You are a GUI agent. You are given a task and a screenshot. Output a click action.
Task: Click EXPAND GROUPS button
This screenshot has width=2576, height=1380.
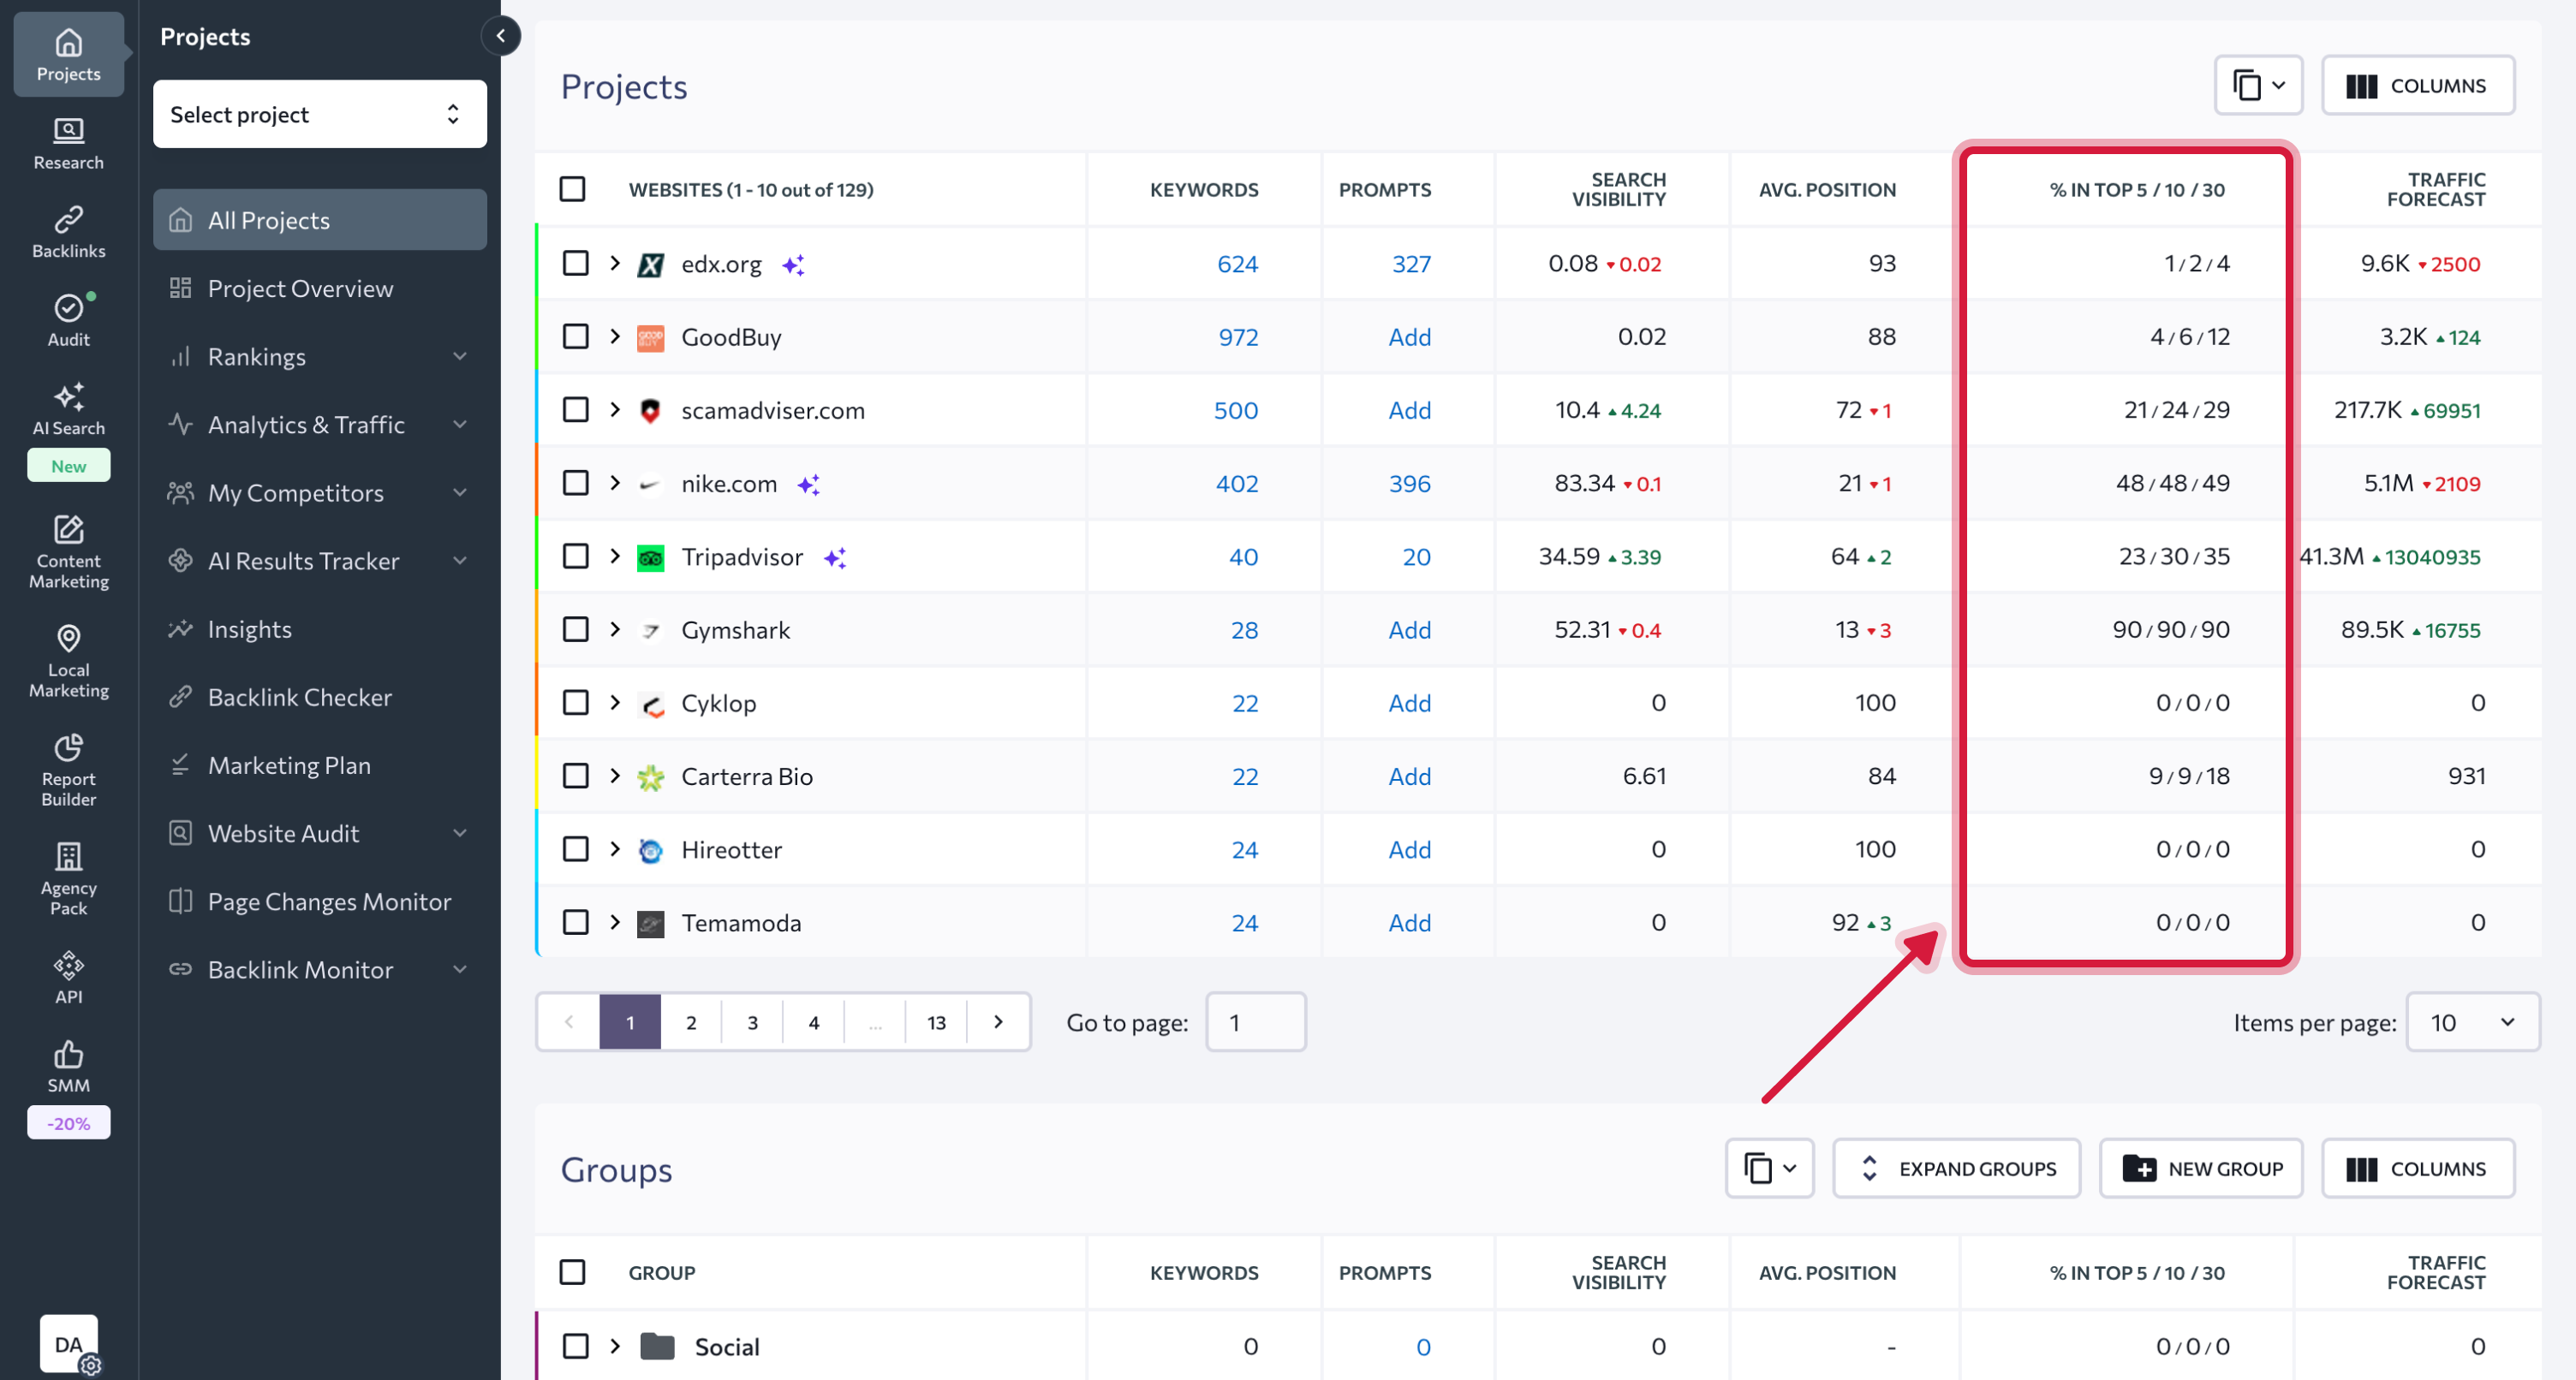click(x=1956, y=1168)
